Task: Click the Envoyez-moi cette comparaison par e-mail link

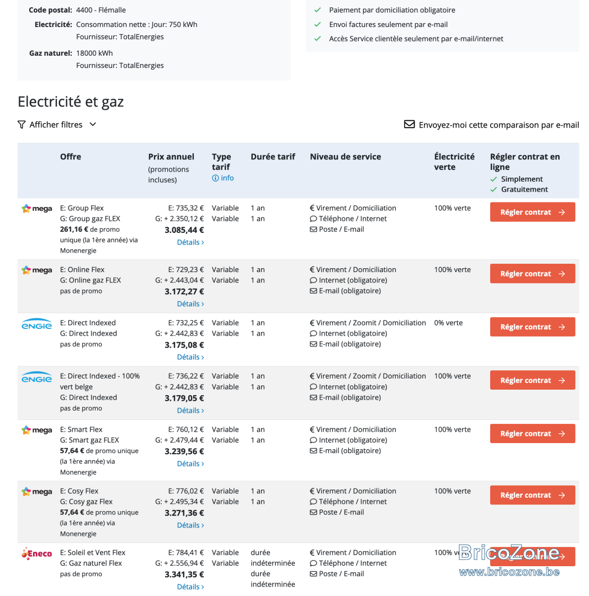Action: (499, 125)
